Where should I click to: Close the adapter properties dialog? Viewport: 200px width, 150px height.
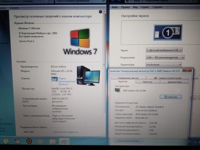coord(187,70)
